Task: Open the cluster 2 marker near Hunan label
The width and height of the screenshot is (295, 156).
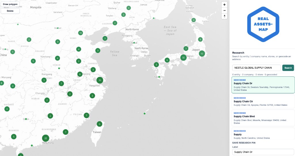Action: coord(47,100)
